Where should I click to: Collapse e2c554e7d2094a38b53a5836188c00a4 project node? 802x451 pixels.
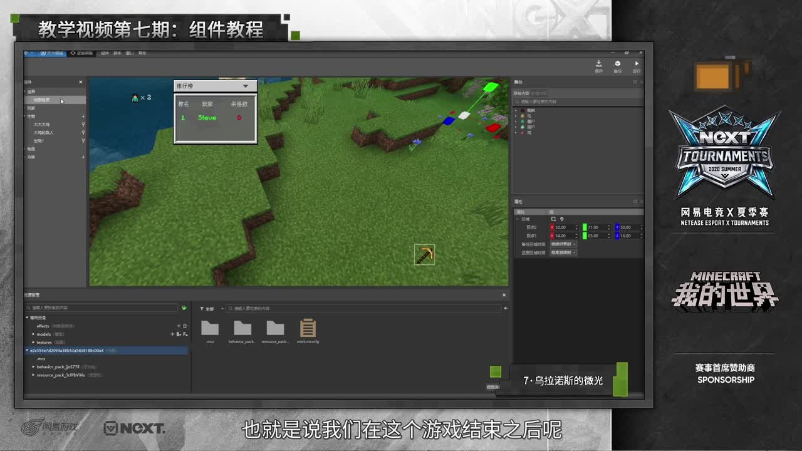(x=27, y=351)
